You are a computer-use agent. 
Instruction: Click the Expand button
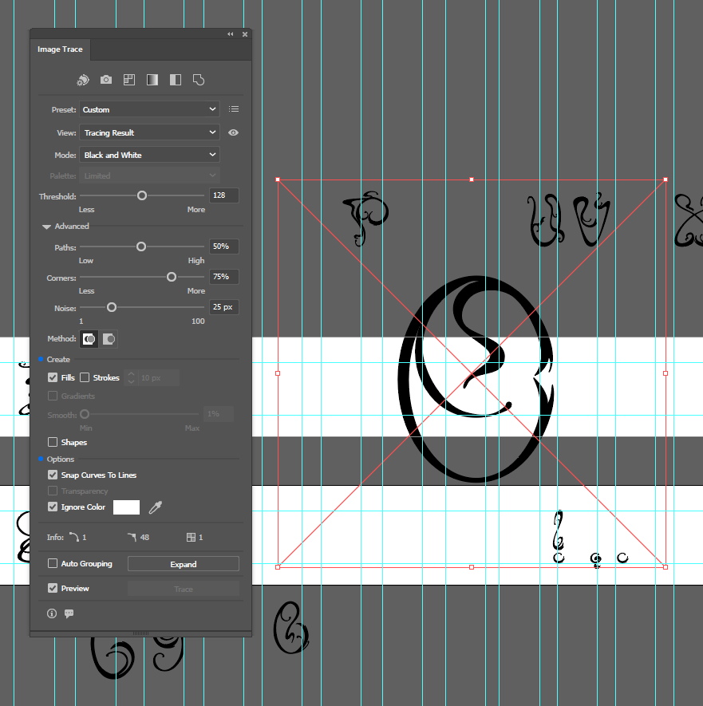click(183, 564)
